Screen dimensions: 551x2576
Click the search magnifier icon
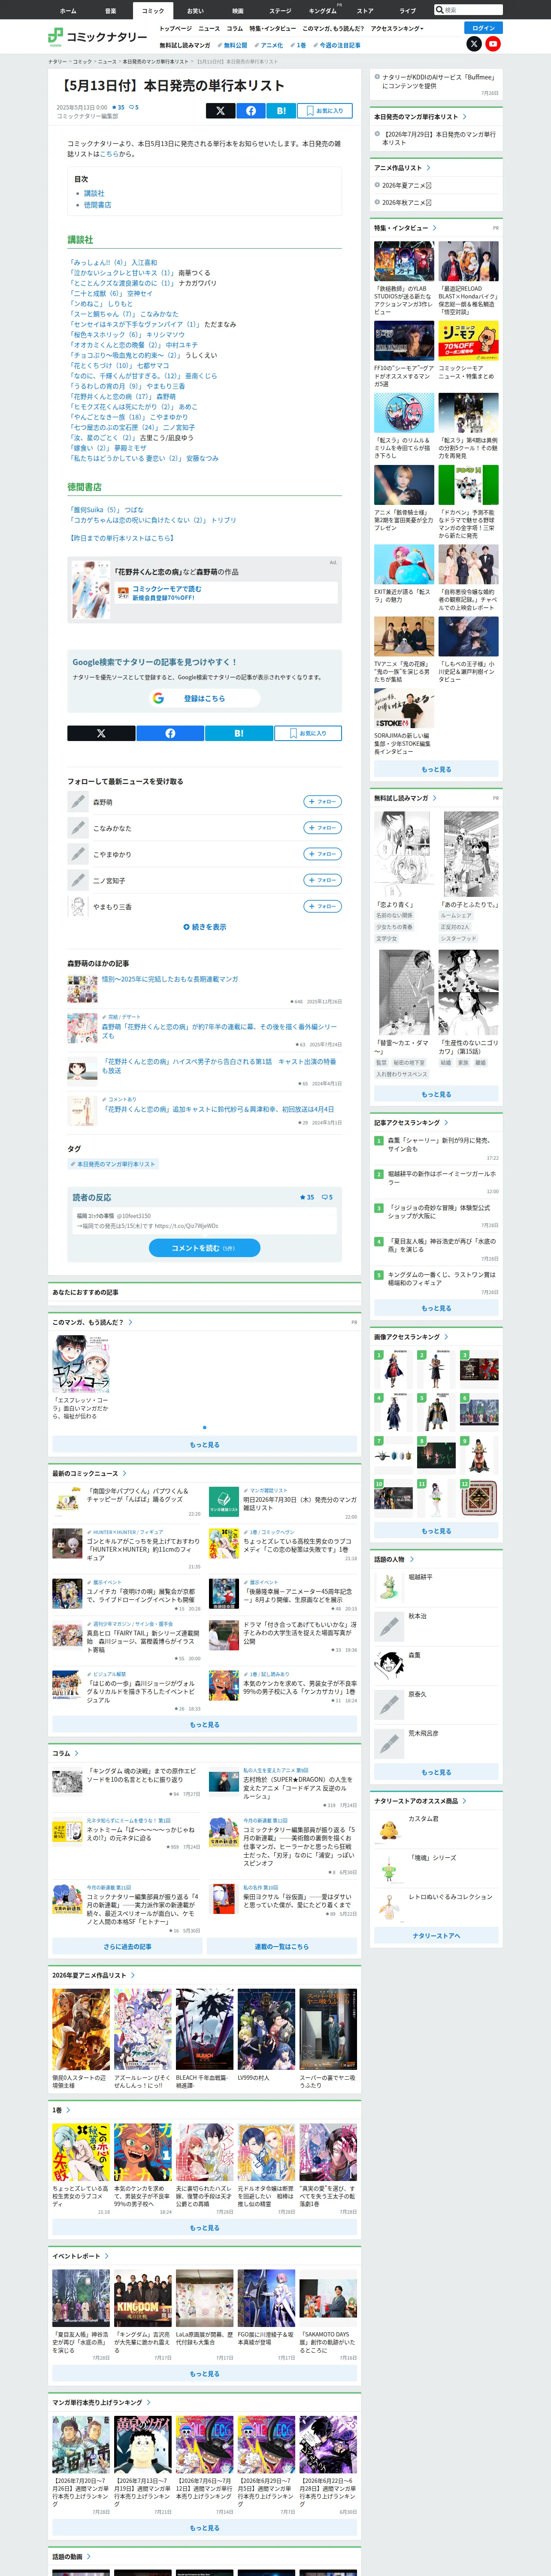point(440,10)
